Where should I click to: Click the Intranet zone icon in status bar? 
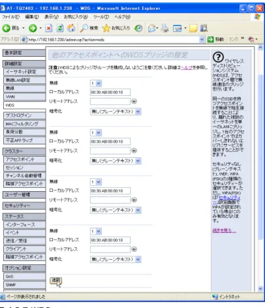point(215,297)
